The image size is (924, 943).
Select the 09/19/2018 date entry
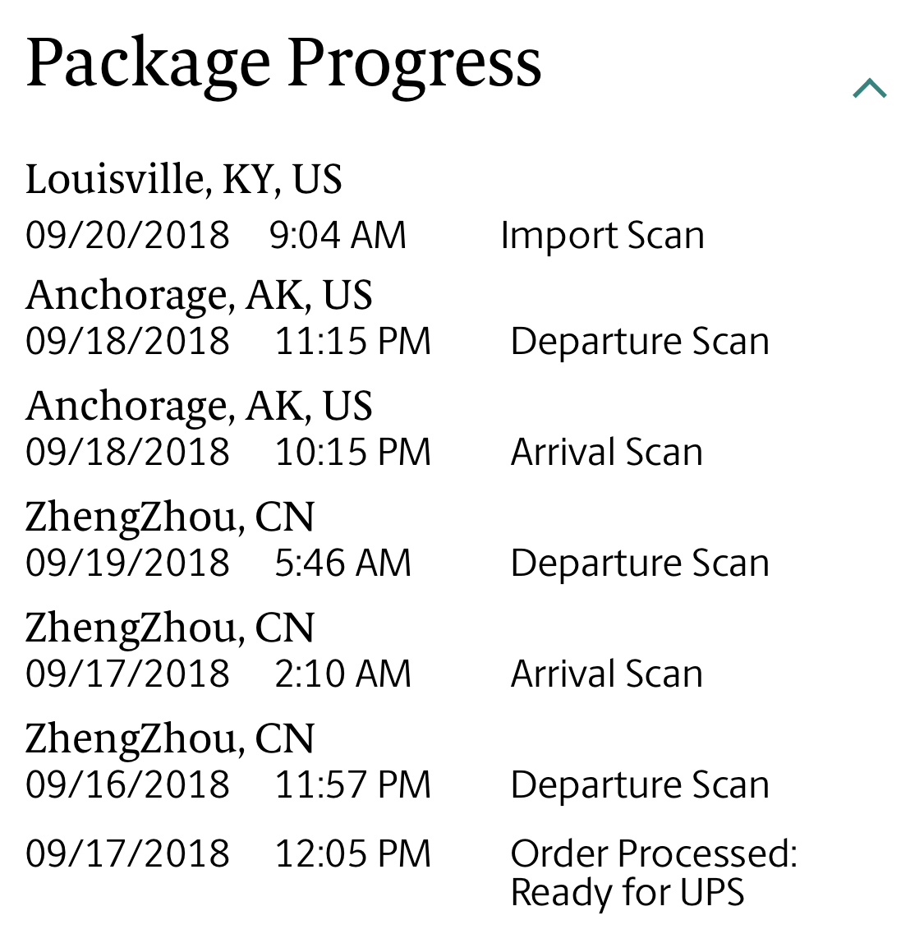point(127,563)
